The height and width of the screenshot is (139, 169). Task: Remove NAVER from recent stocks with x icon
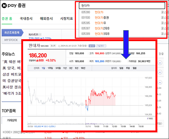tap(40, 34)
